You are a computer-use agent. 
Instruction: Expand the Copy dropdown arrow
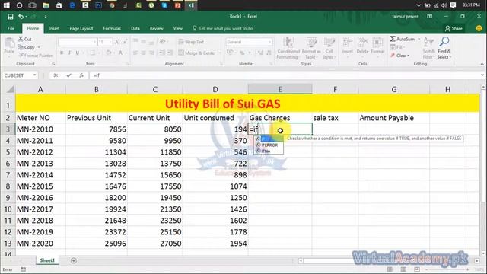[39, 47]
